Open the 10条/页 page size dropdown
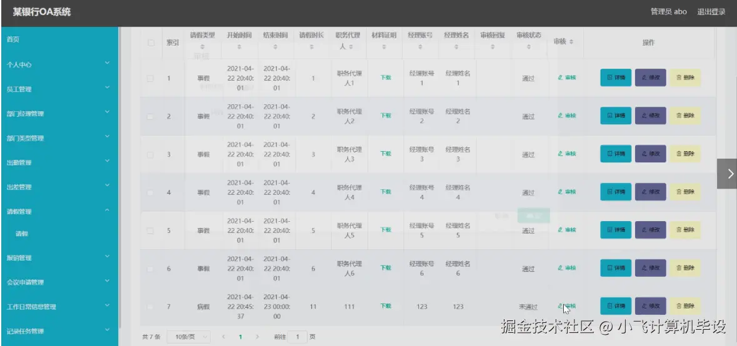The width and height of the screenshot is (737, 346). pyautogui.click(x=189, y=337)
